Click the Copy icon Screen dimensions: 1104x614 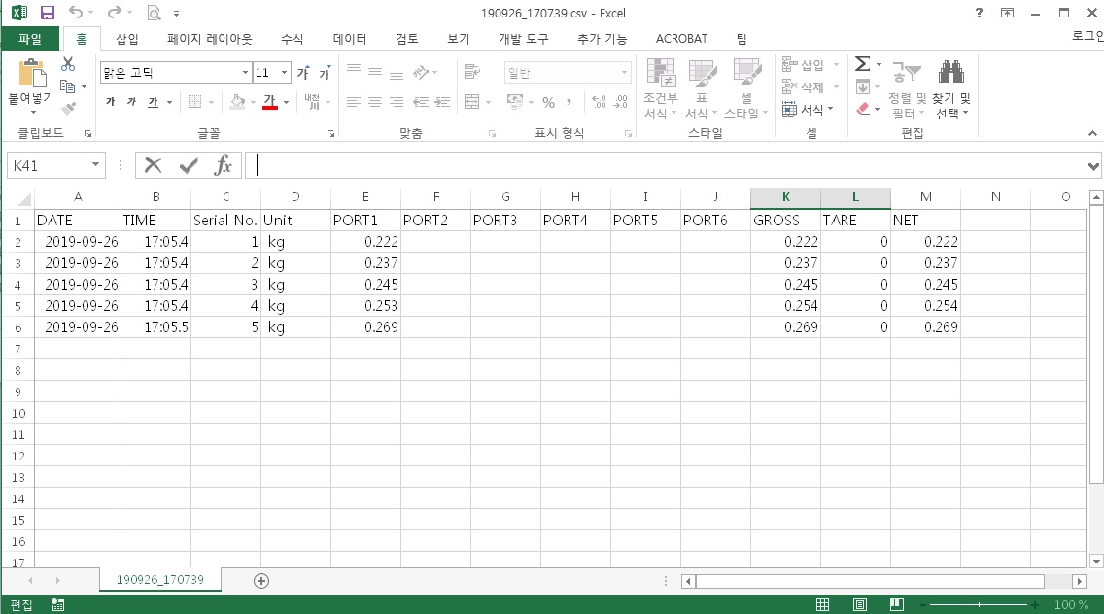coord(68,86)
